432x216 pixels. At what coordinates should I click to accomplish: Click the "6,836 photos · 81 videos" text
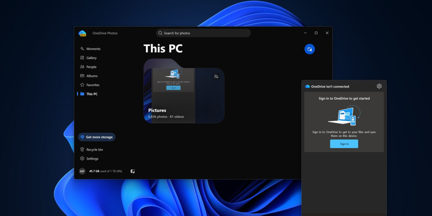point(166,117)
